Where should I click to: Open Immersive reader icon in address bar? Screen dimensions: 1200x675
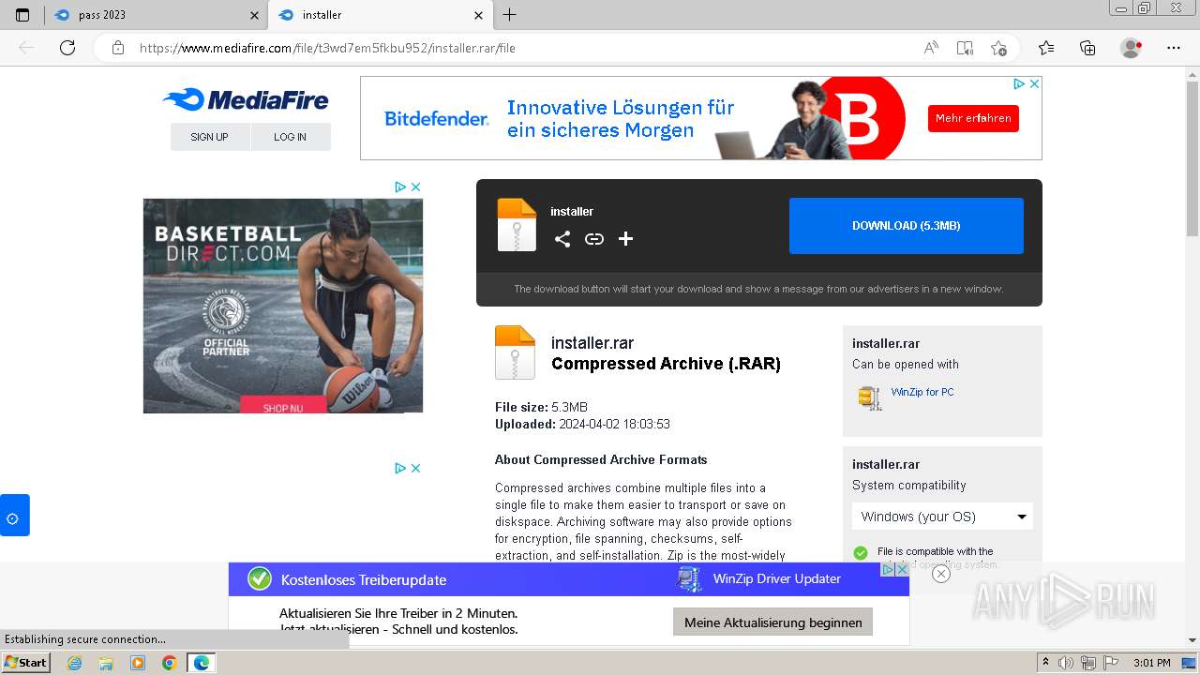point(965,48)
